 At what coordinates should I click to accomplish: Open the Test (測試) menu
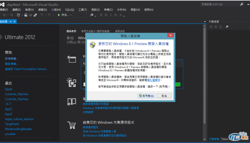[96, 10]
